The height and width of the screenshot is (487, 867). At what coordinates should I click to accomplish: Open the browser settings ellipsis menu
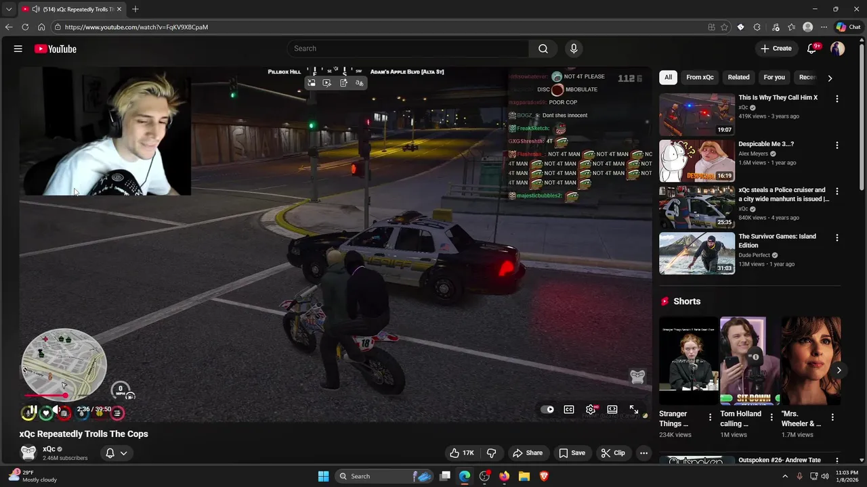[x=824, y=27]
